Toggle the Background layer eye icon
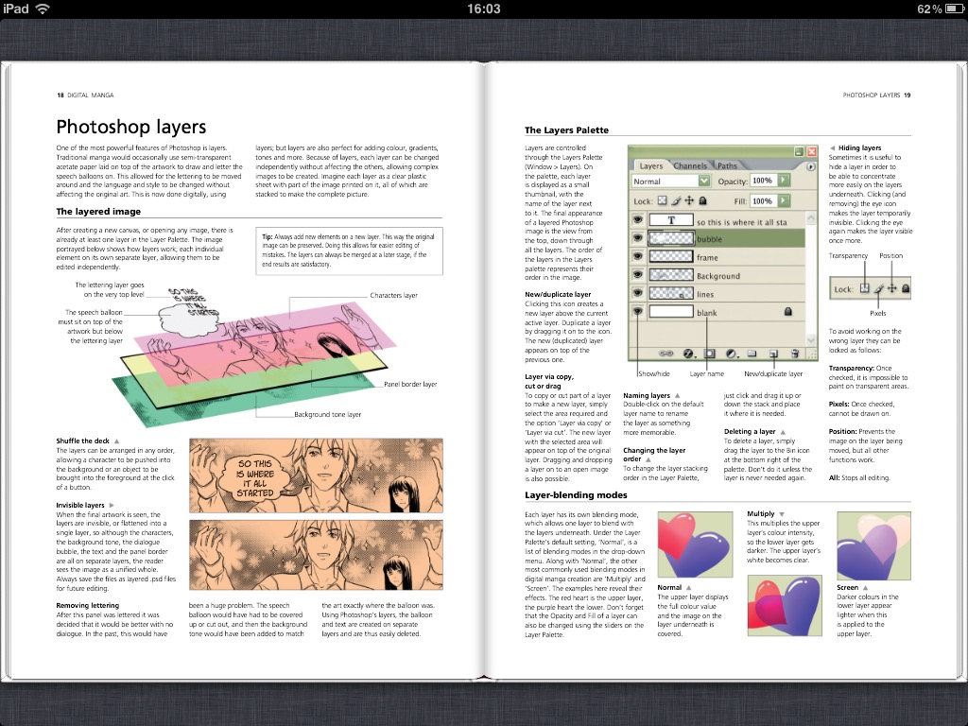The image size is (968, 726). 638,275
